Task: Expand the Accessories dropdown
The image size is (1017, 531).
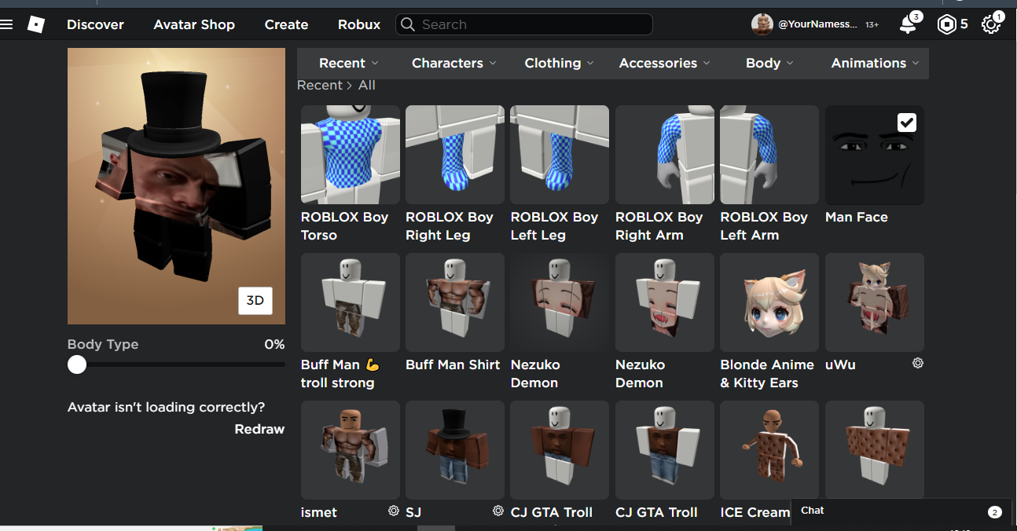Action: pos(664,63)
